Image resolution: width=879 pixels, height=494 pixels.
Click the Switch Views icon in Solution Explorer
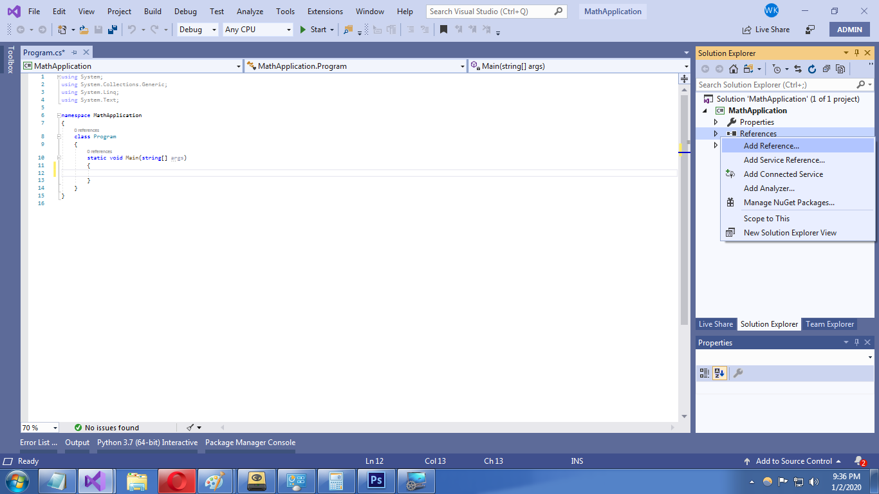click(x=748, y=69)
